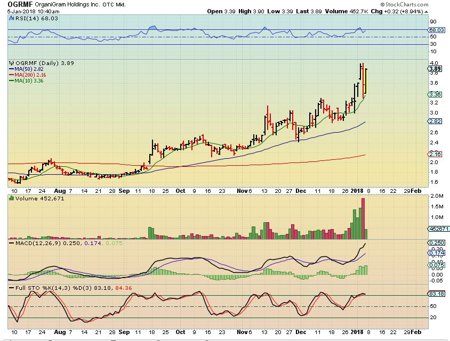The image size is (450, 341).
Task: Click the green line swatch for MA(10)
Action: pos(12,81)
